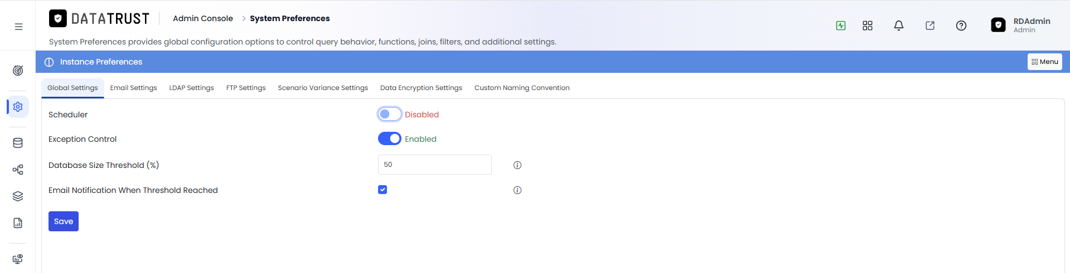This screenshot has height=273, width=1070.
Task: Open the notifications bell
Action: (899, 26)
